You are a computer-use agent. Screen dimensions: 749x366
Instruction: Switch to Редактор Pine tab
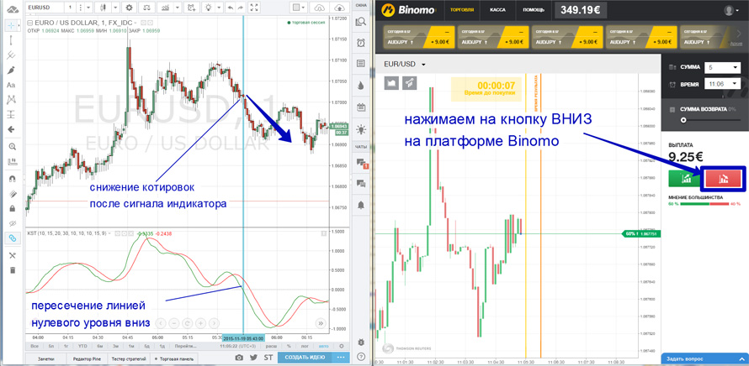(x=87, y=358)
